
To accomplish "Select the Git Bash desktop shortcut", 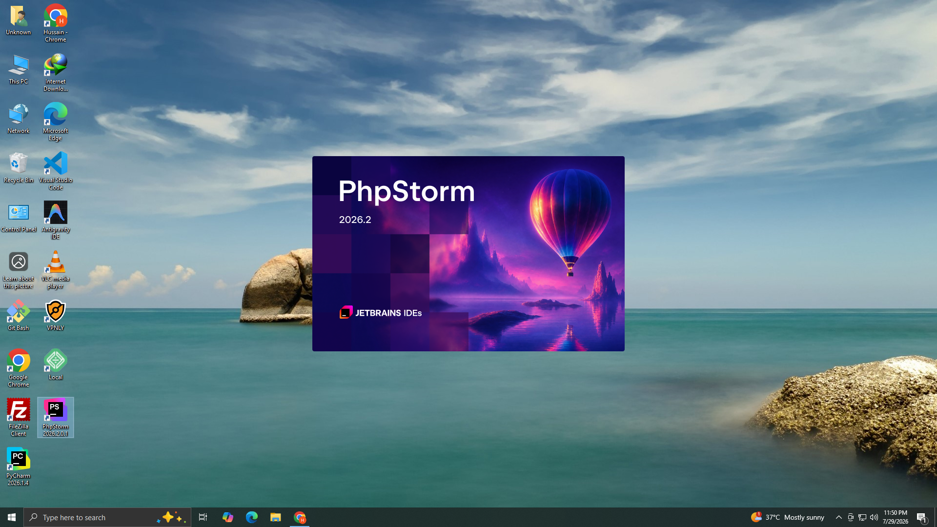I will point(19,316).
